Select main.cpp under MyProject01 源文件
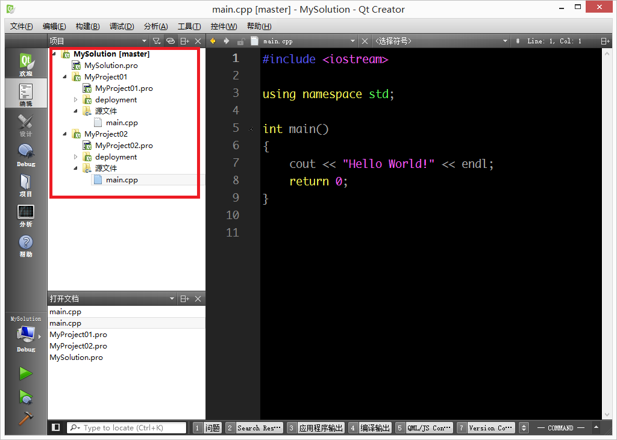617x440 pixels. [122, 123]
